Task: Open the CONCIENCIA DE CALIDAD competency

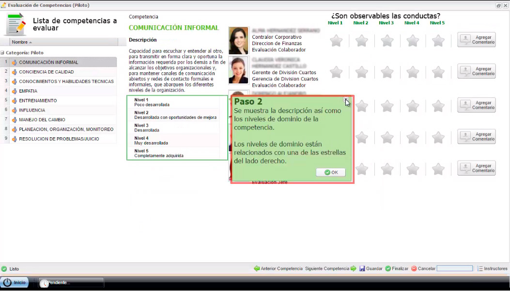Action: (46, 72)
